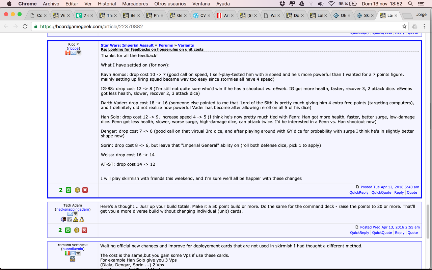Screen dimensions: 432x270
Task: Open ricope user profile link
Action: (73, 49)
